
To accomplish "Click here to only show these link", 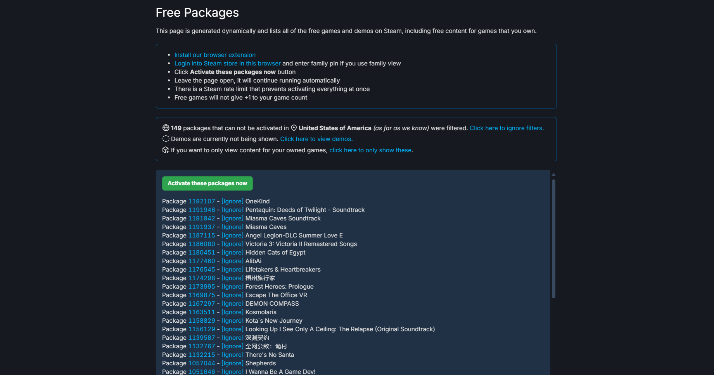I will click(370, 150).
